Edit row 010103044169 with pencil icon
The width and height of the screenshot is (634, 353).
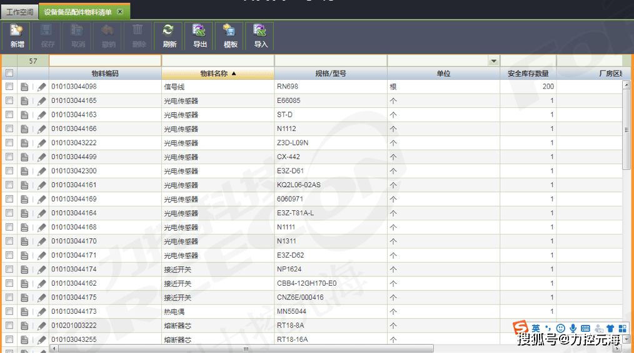42,200
